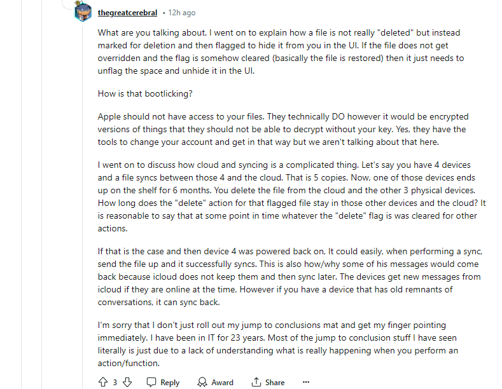Share this comment
Screen dimensions: 502x389
point(268,382)
